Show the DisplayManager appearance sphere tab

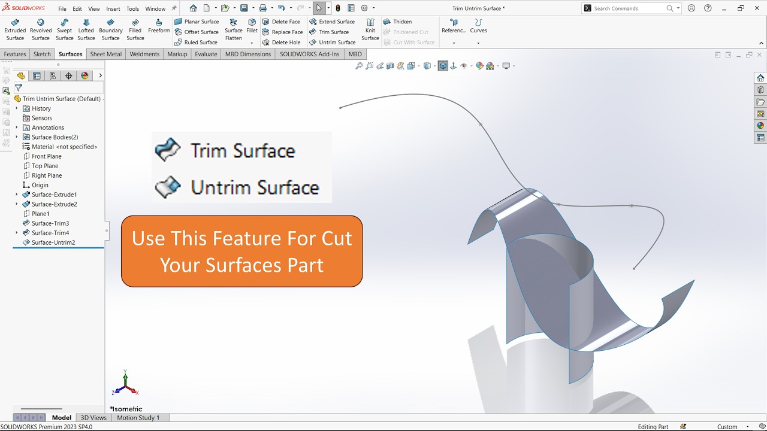click(x=84, y=76)
